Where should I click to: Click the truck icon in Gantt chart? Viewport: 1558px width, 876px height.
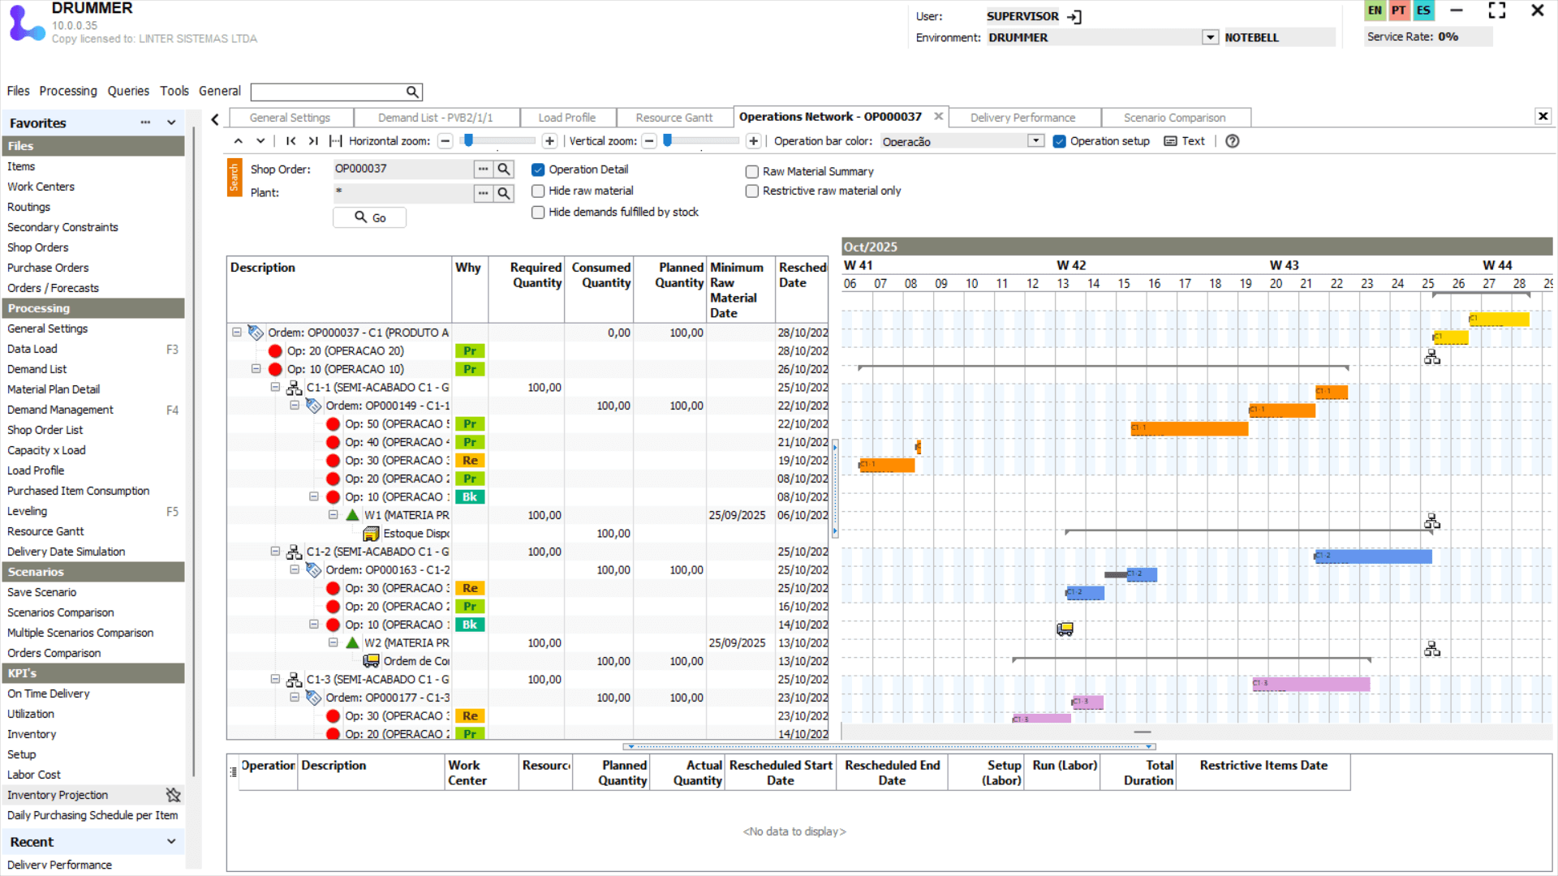[1065, 629]
